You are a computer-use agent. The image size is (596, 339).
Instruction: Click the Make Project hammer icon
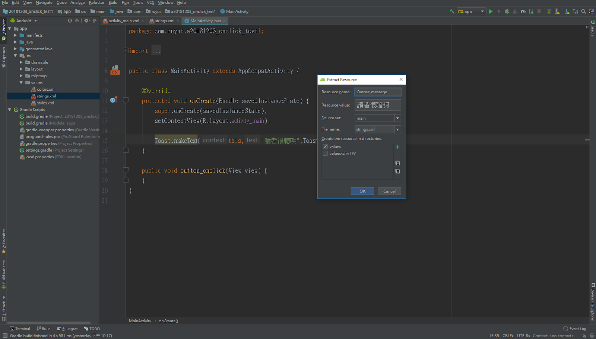(x=452, y=12)
